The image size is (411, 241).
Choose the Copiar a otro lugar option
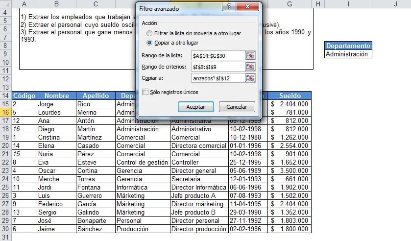[149, 43]
